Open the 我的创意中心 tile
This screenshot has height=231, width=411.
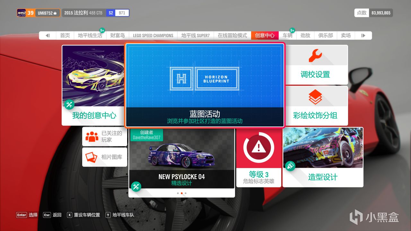tap(93, 85)
